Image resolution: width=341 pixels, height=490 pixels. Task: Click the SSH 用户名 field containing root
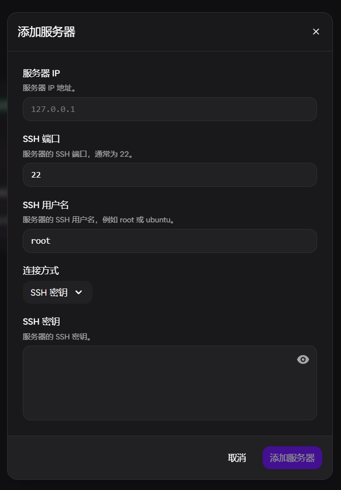click(x=169, y=241)
